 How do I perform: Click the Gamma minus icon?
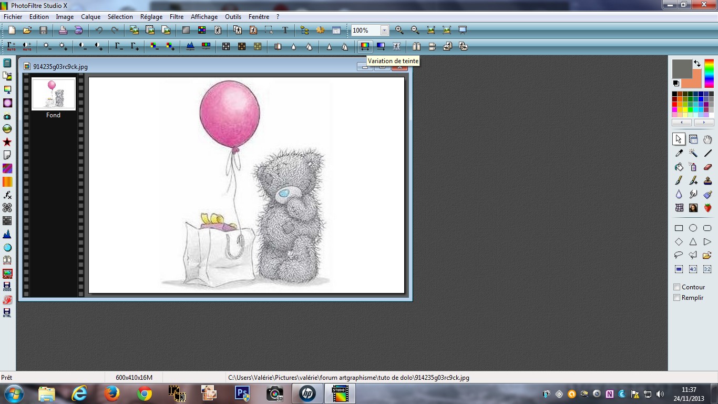coord(119,46)
